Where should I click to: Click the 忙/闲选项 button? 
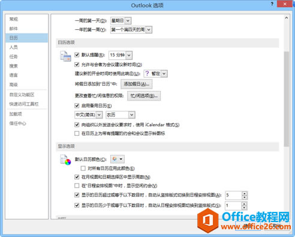[144, 96]
